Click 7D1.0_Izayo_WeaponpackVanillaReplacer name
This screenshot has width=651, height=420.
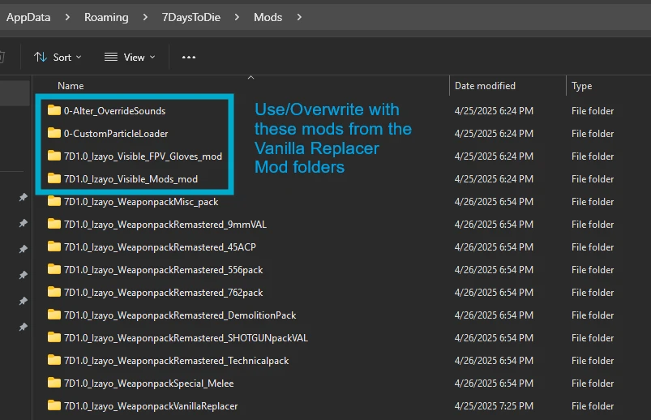coord(151,406)
